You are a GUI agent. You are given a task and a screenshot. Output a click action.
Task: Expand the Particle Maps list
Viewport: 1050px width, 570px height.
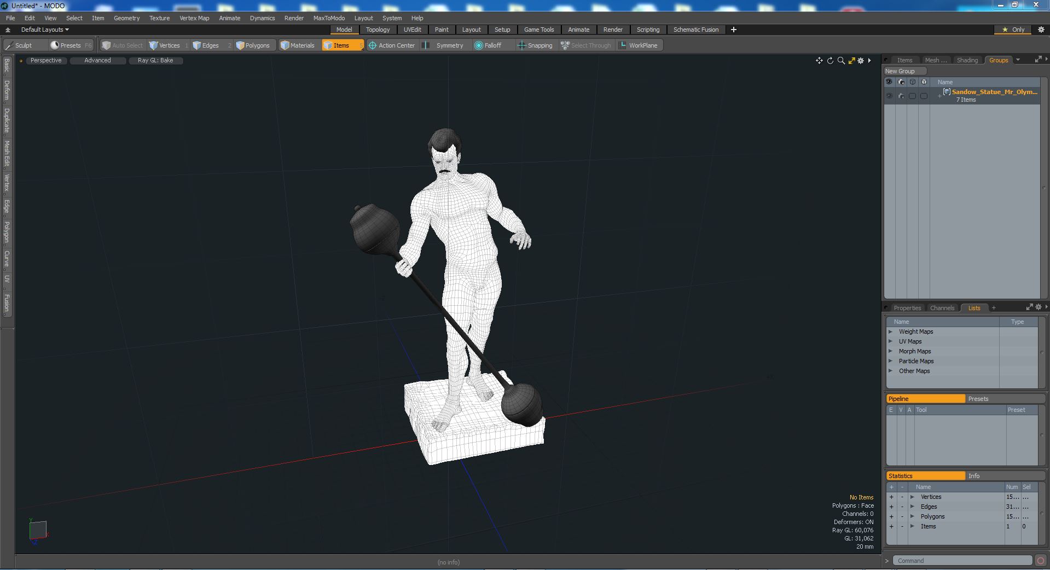pos(890,361)
